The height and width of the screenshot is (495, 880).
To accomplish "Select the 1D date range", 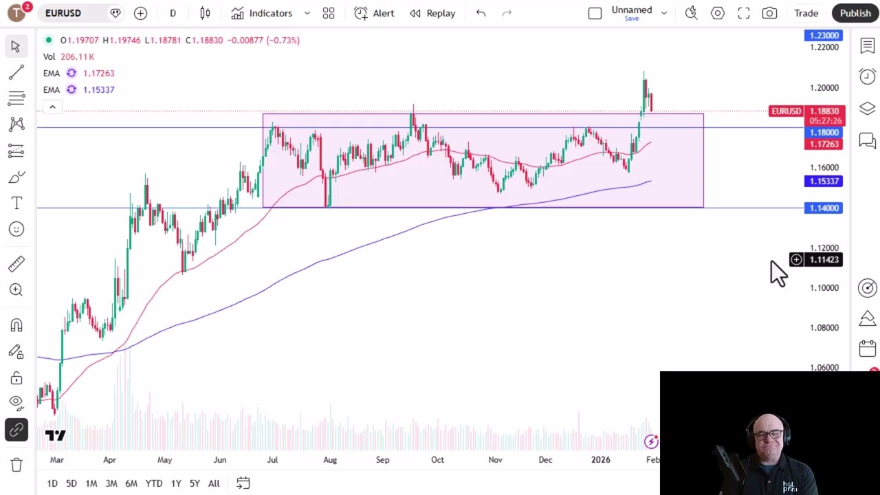I will coord(52,483).
